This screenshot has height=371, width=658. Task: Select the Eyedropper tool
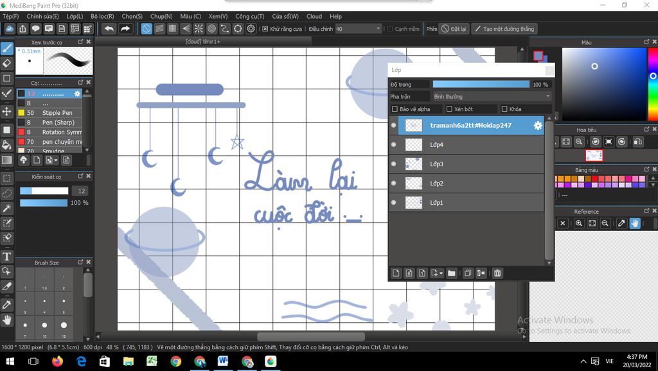pos(6,304)
